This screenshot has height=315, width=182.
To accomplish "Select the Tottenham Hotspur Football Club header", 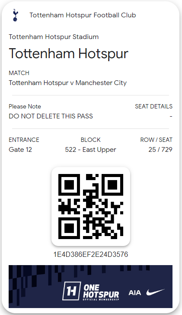I will click(x=83, y=15).
